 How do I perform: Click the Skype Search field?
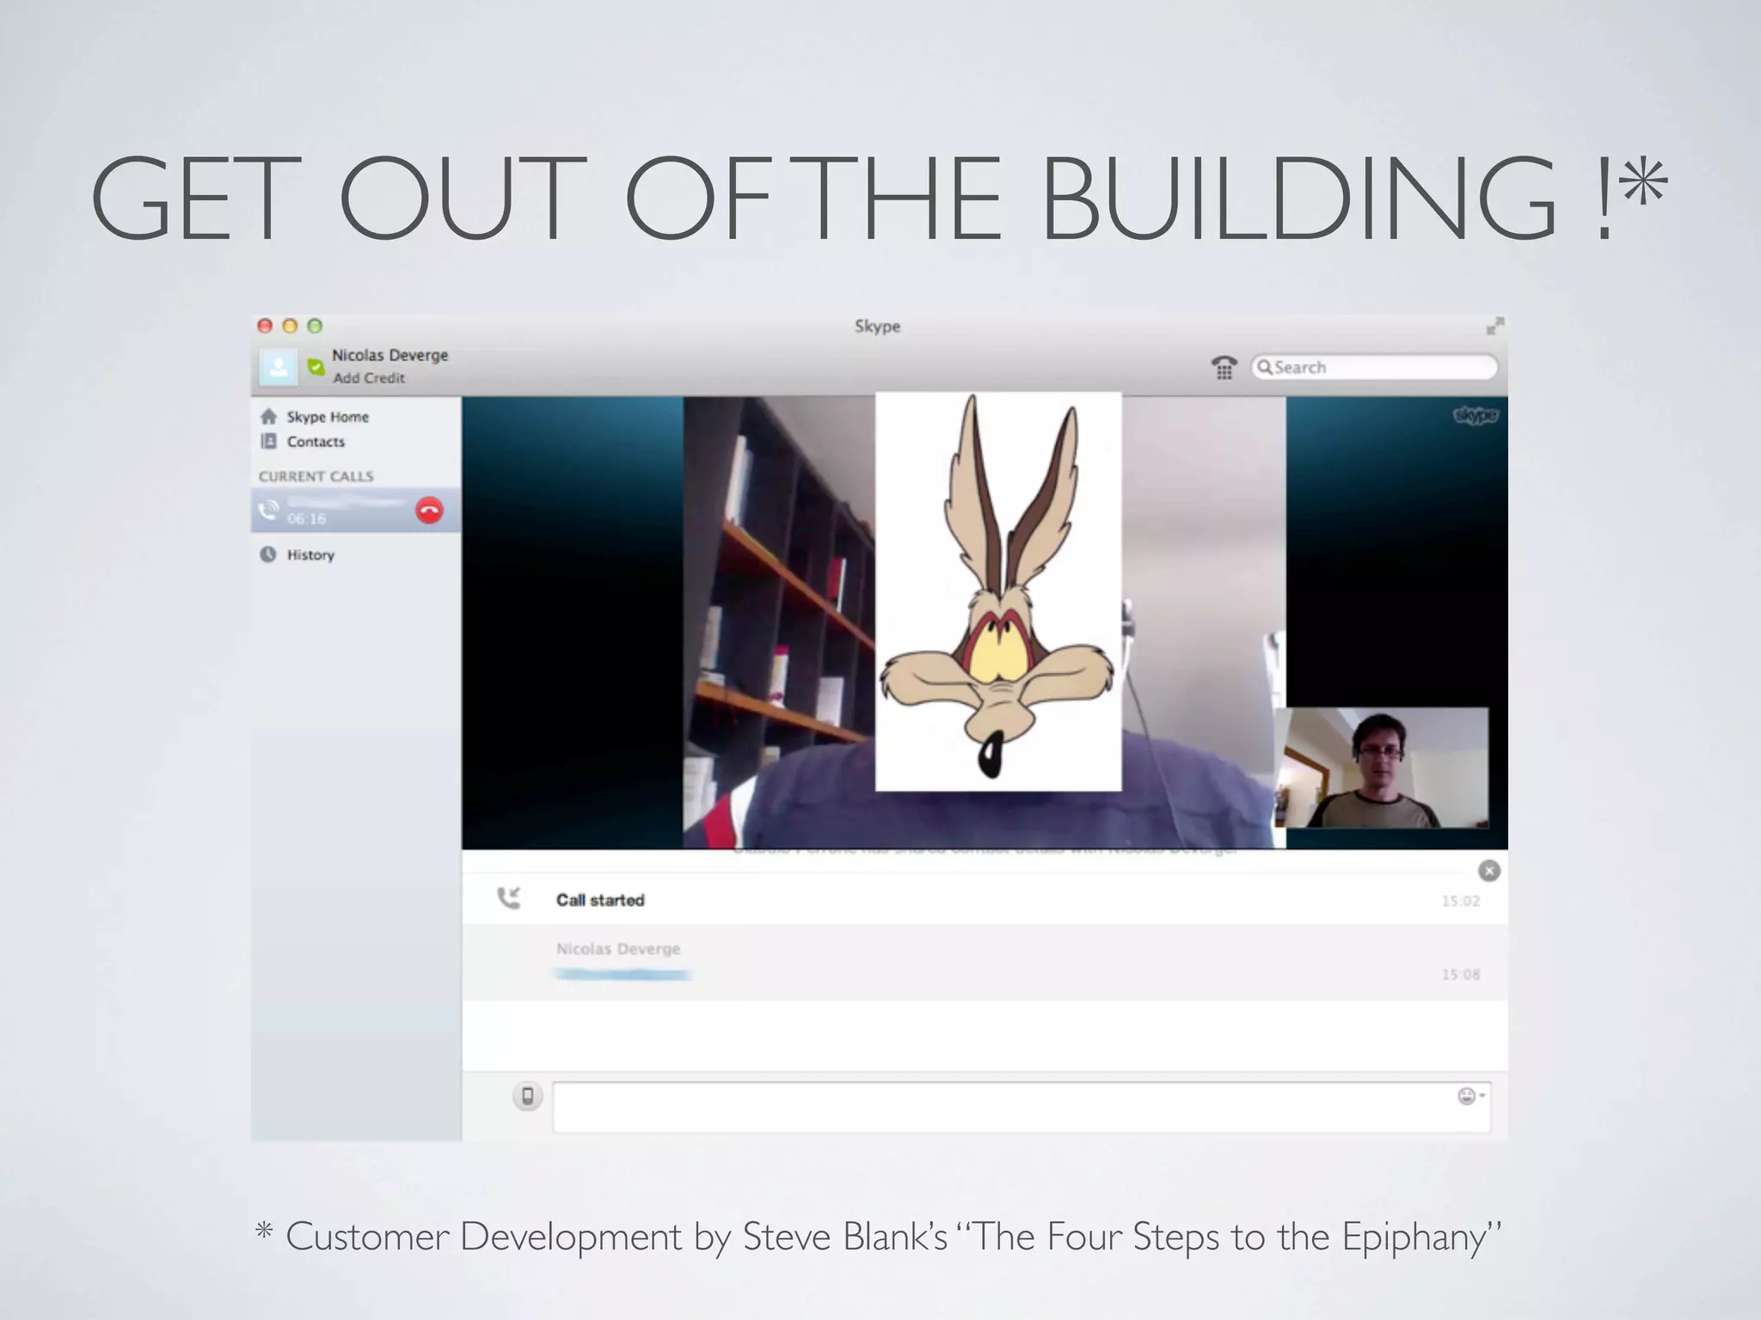coord(1374,367)
